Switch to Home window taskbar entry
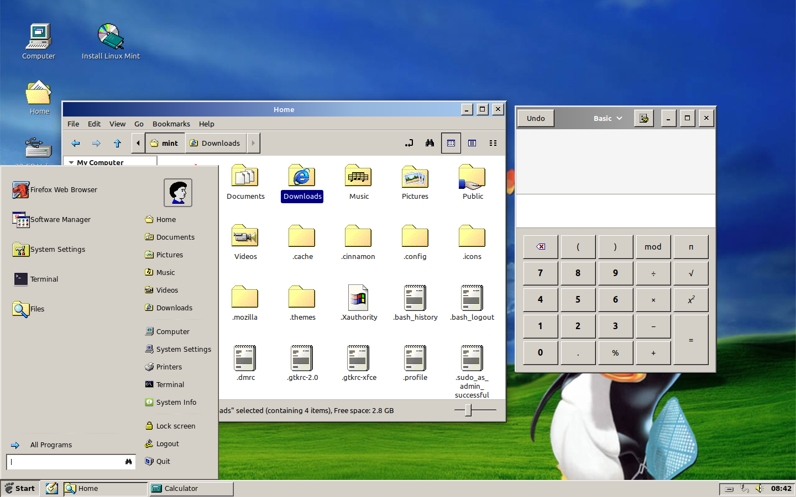 pos(106,488)
